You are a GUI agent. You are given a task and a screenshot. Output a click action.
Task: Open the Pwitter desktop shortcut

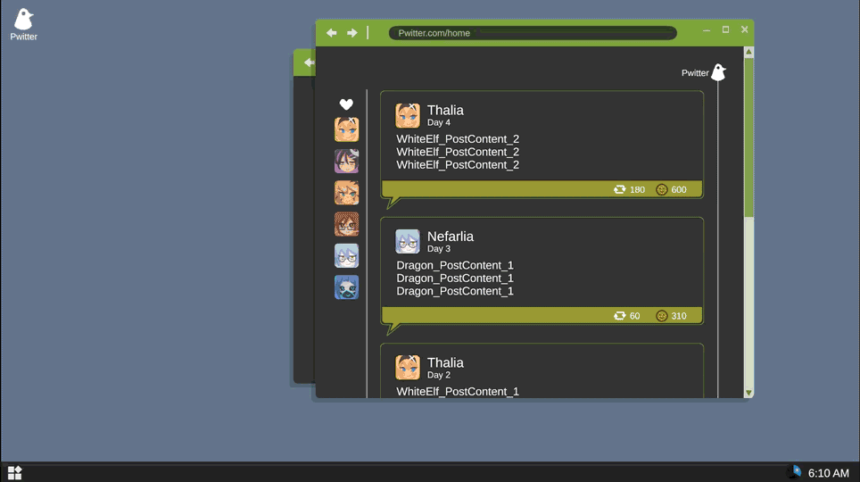tap(23, 24)
